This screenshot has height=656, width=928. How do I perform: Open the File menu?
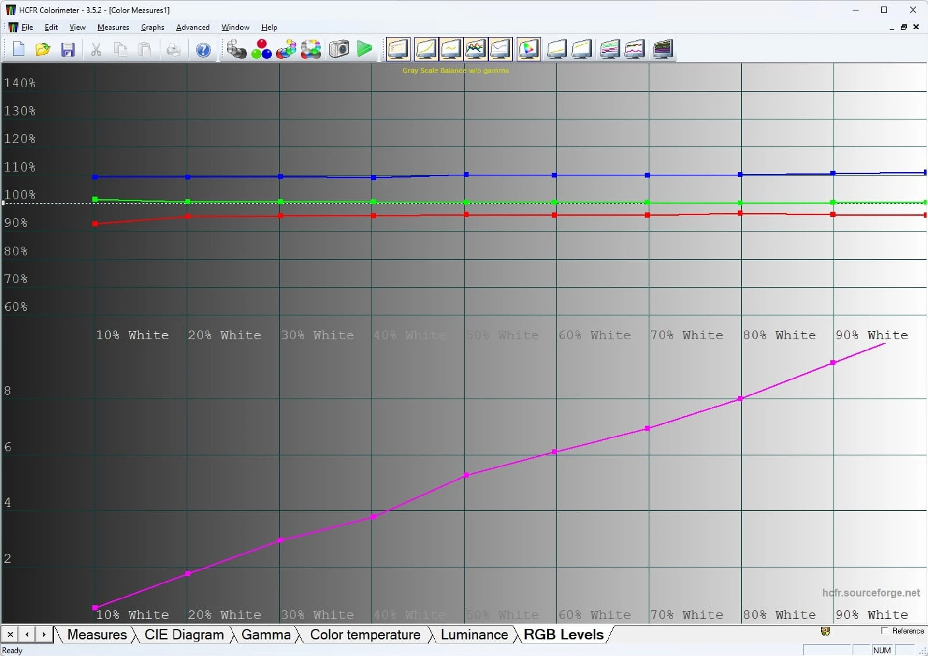[x=27, y=27]
